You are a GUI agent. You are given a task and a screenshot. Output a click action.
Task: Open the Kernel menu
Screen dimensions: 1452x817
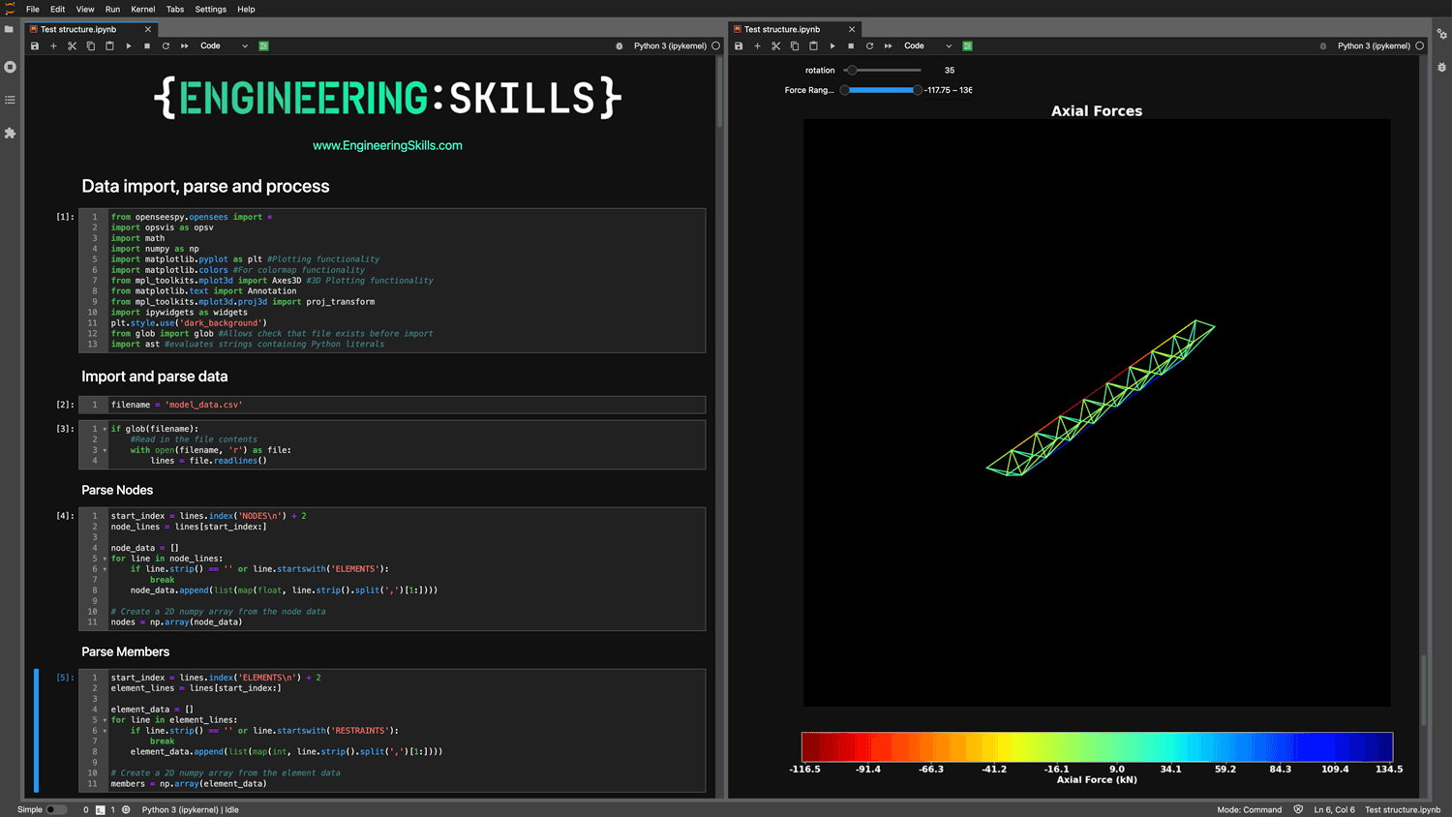[x=143, y=9]
